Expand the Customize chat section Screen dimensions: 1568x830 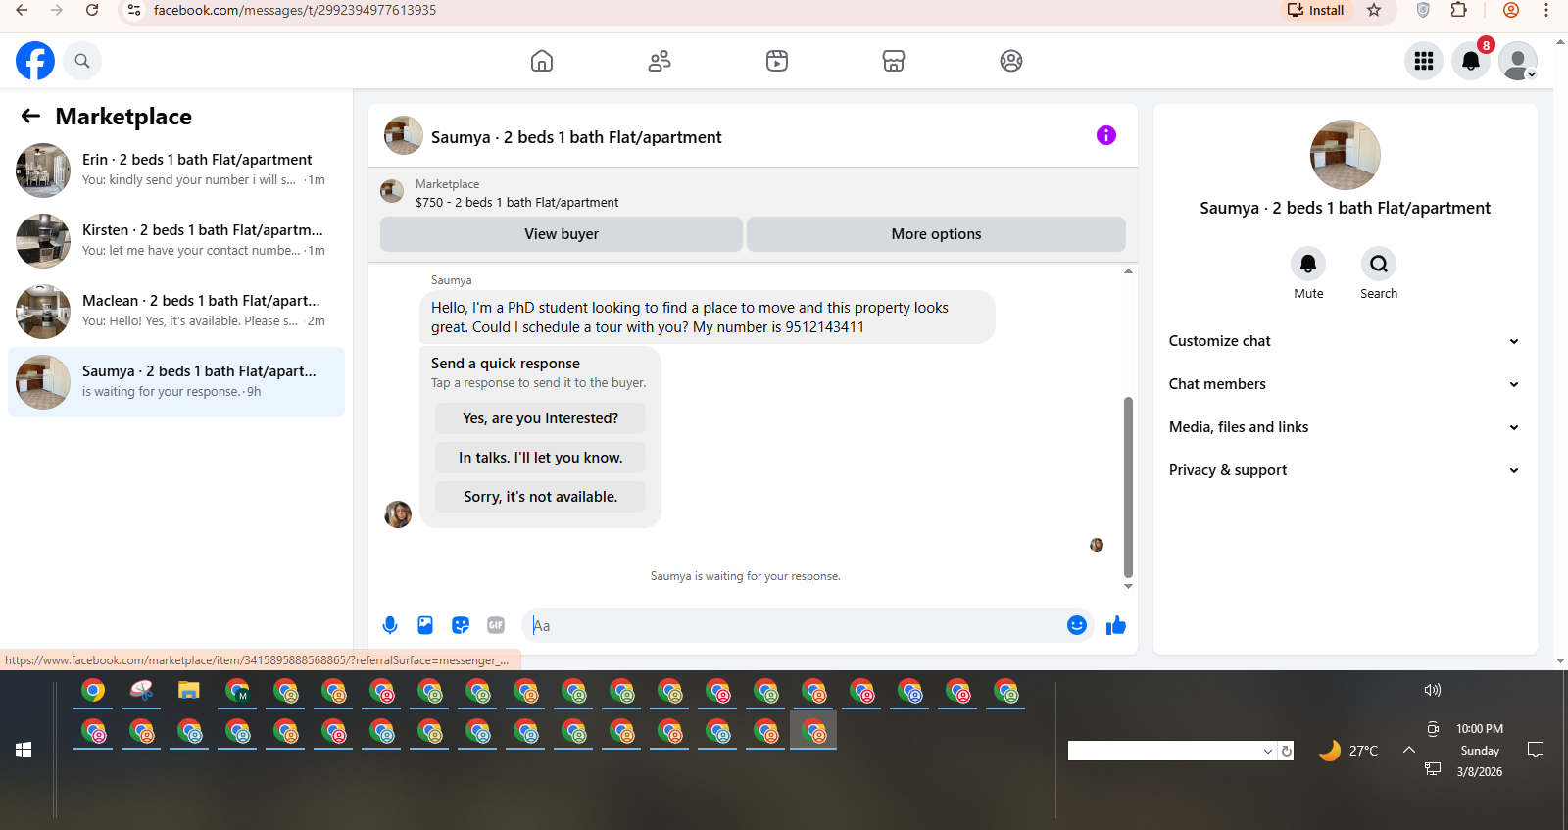click(1345, 341)
